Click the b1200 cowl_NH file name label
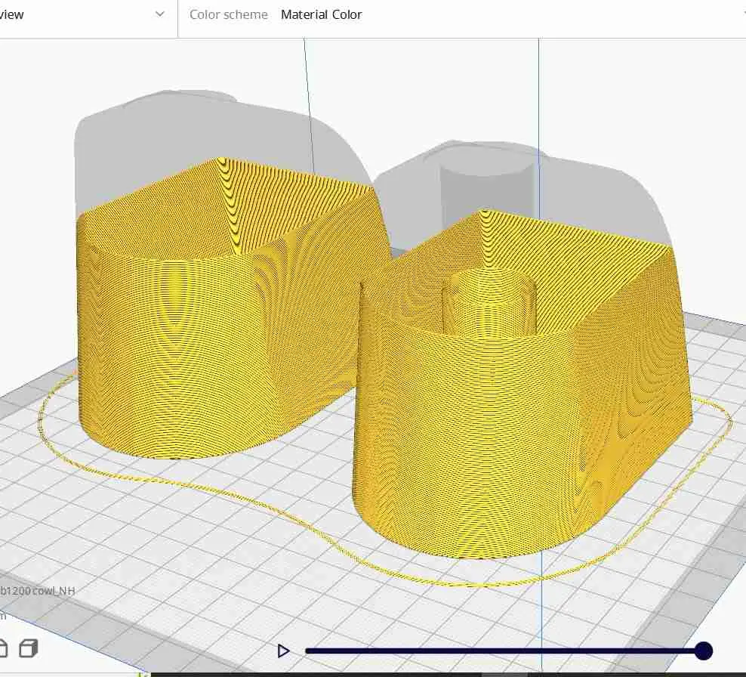 pos(38,590)
